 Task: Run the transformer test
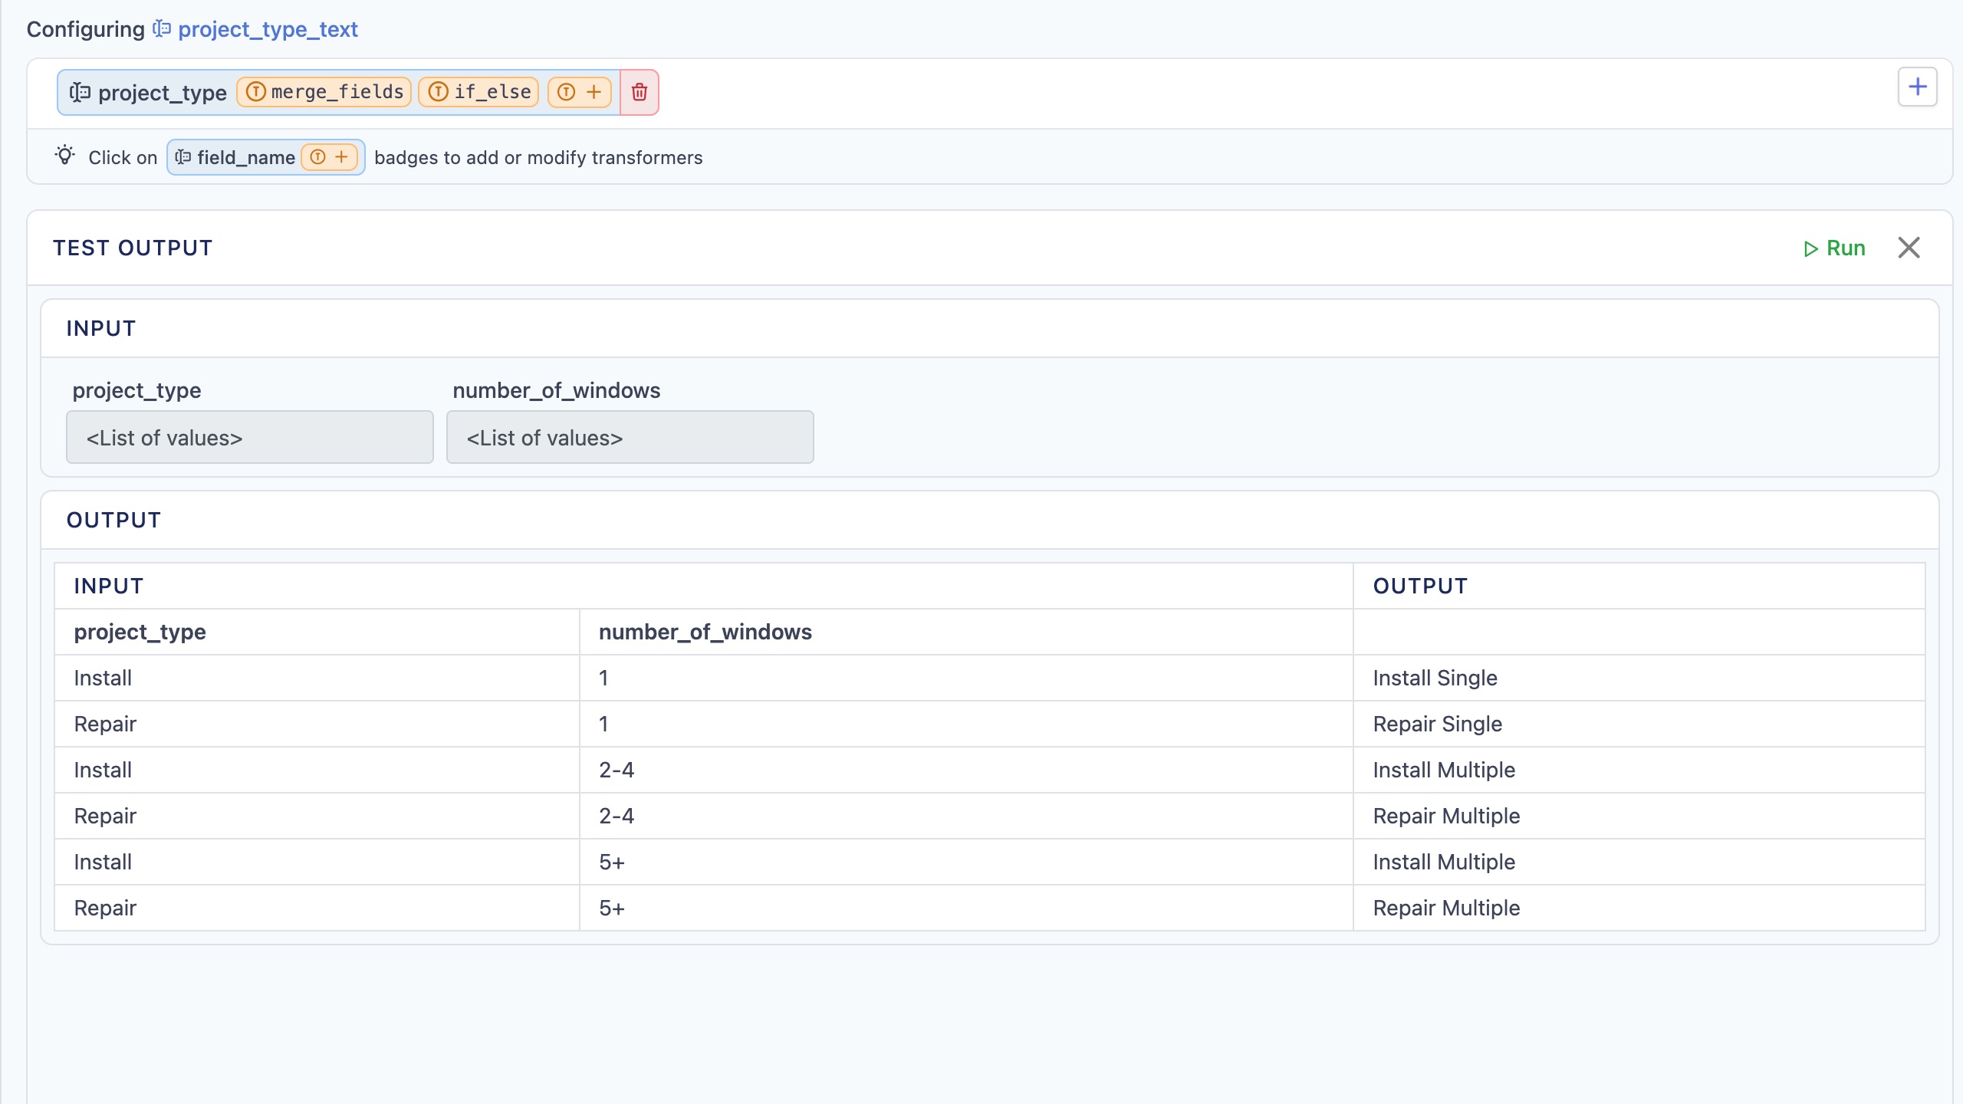coord(1834,248)
